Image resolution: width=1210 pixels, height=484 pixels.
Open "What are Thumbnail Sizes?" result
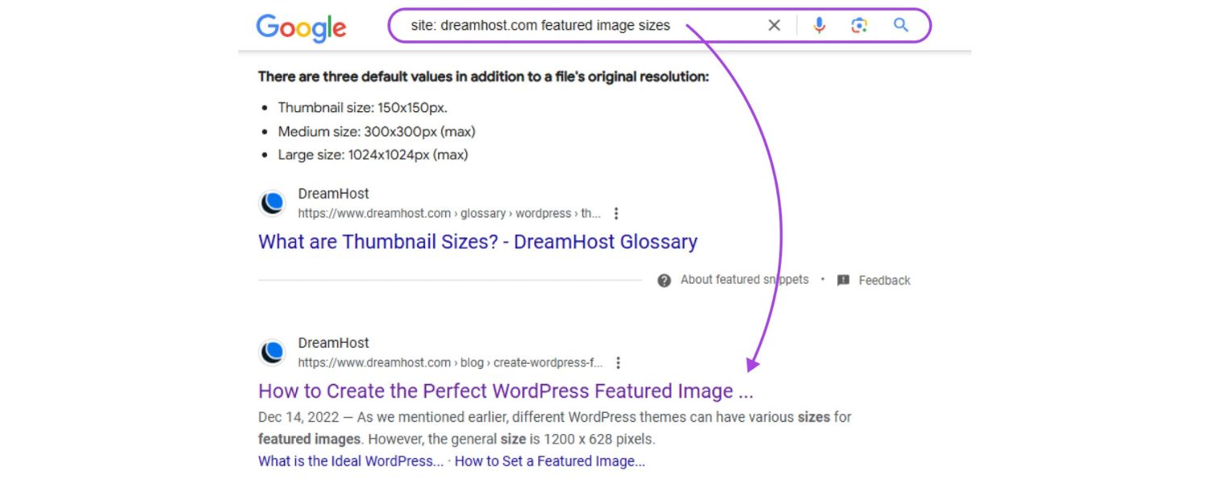click(x=478, y=242)
